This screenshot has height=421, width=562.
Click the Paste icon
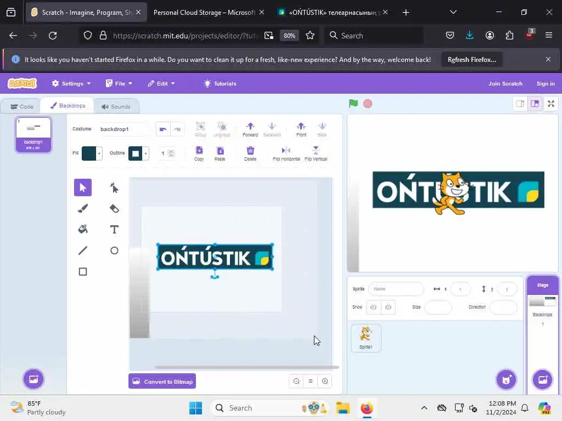click(220, 153)
